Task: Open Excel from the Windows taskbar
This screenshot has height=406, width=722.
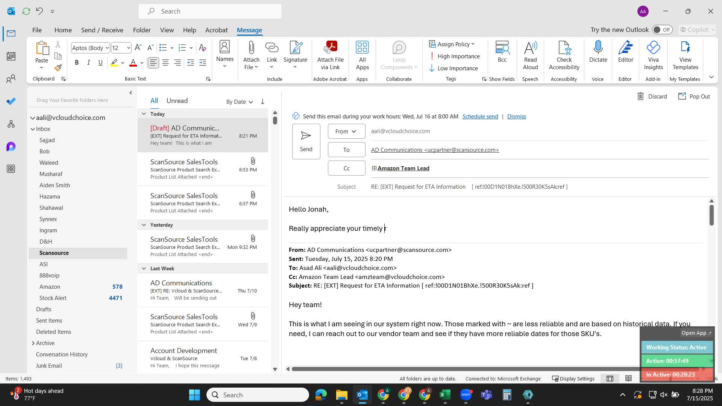Action: 445,395
